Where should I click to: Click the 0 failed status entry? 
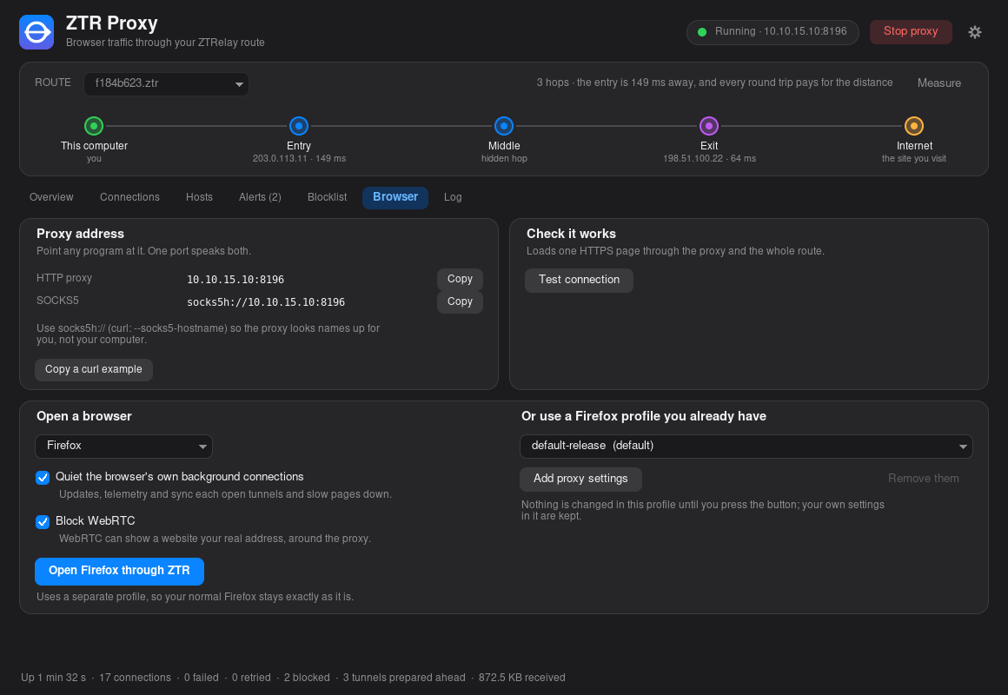click(x=202, y=678)
